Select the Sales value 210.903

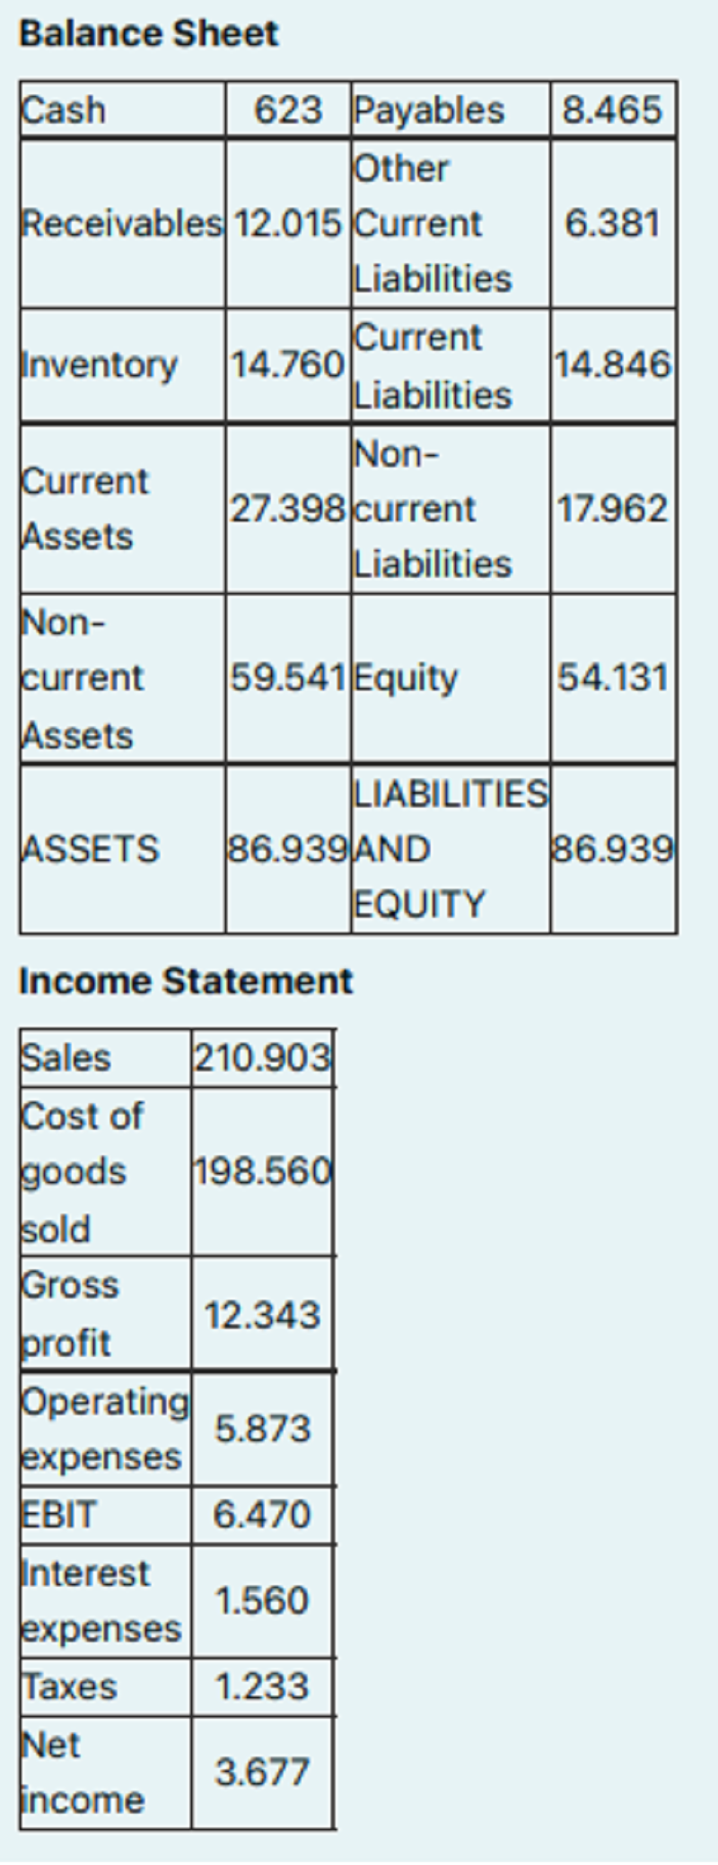pos(263,1058)
